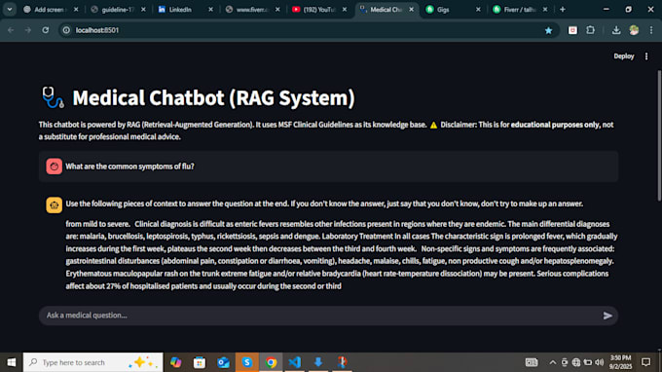Switch to the Add screen tab

51,10
